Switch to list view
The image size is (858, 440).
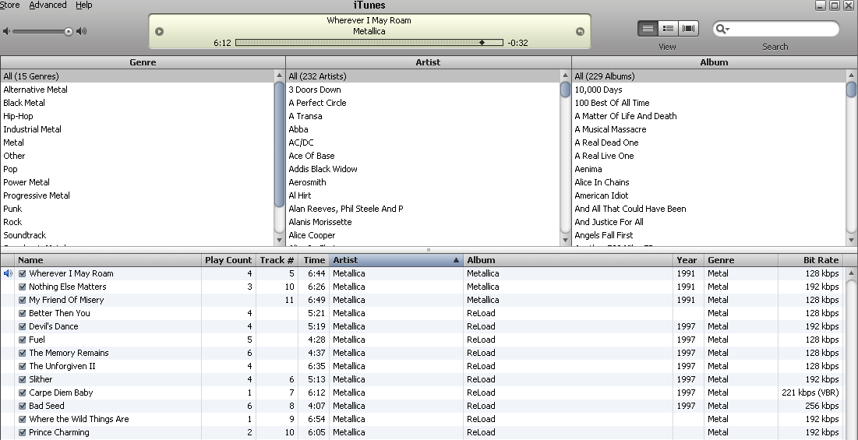648,28
